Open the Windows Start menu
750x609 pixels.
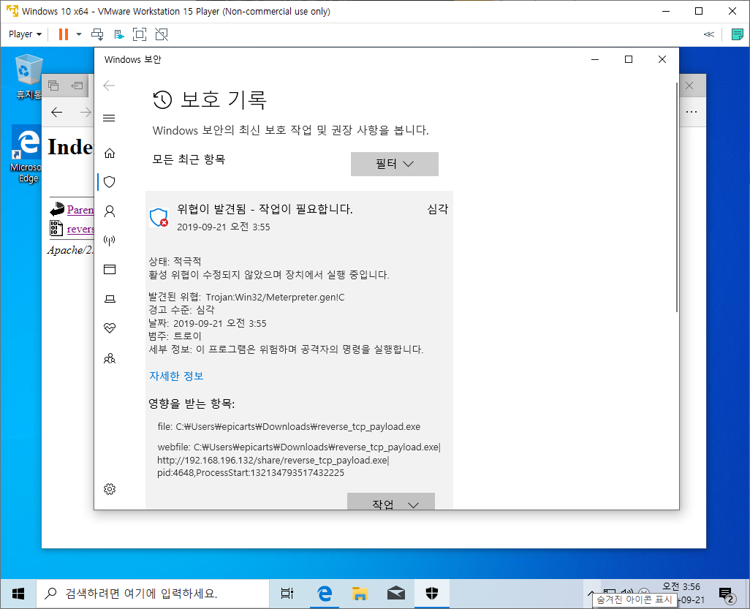pos(18,594)
